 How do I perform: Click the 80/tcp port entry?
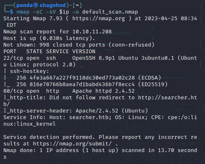tap(13, 91)
